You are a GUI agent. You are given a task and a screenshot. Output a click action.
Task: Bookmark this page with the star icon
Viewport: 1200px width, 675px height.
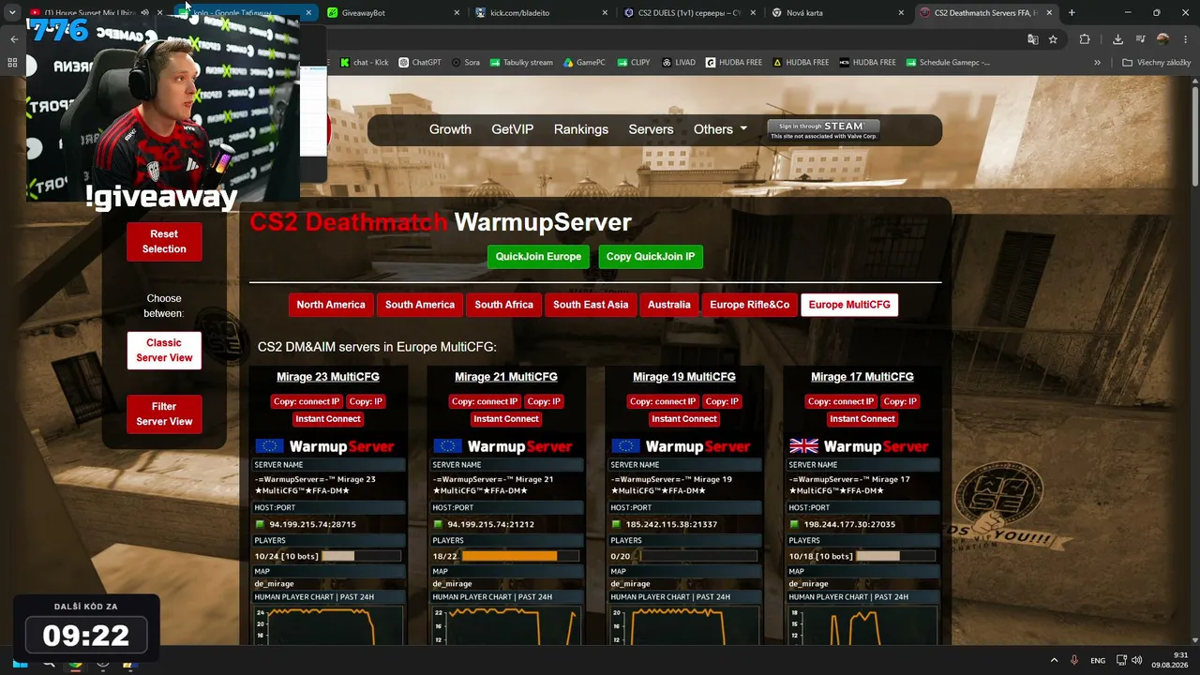click(x=1053, y=39)
